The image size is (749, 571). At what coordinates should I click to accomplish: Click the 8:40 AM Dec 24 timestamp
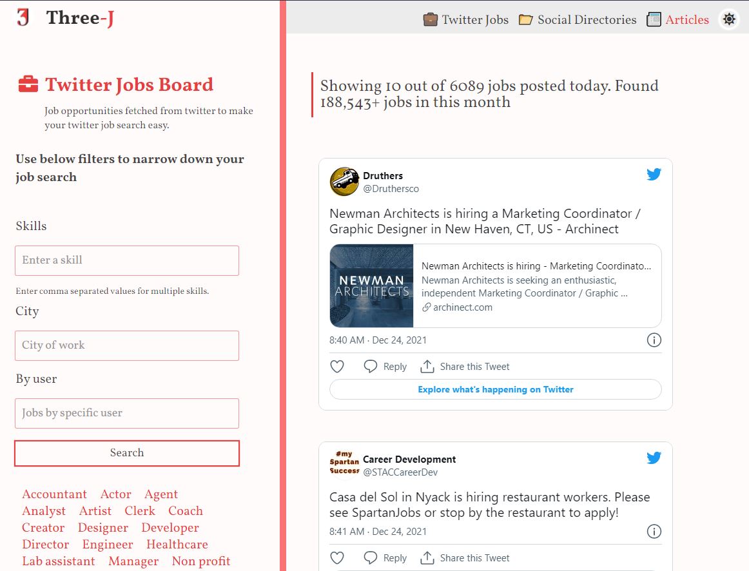(378, 340)
